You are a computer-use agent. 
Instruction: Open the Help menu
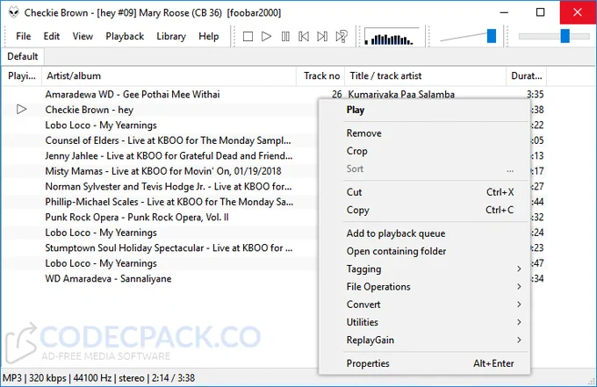(209, 36)
